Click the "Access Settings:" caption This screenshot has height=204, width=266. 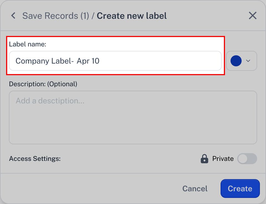[35, 159]
